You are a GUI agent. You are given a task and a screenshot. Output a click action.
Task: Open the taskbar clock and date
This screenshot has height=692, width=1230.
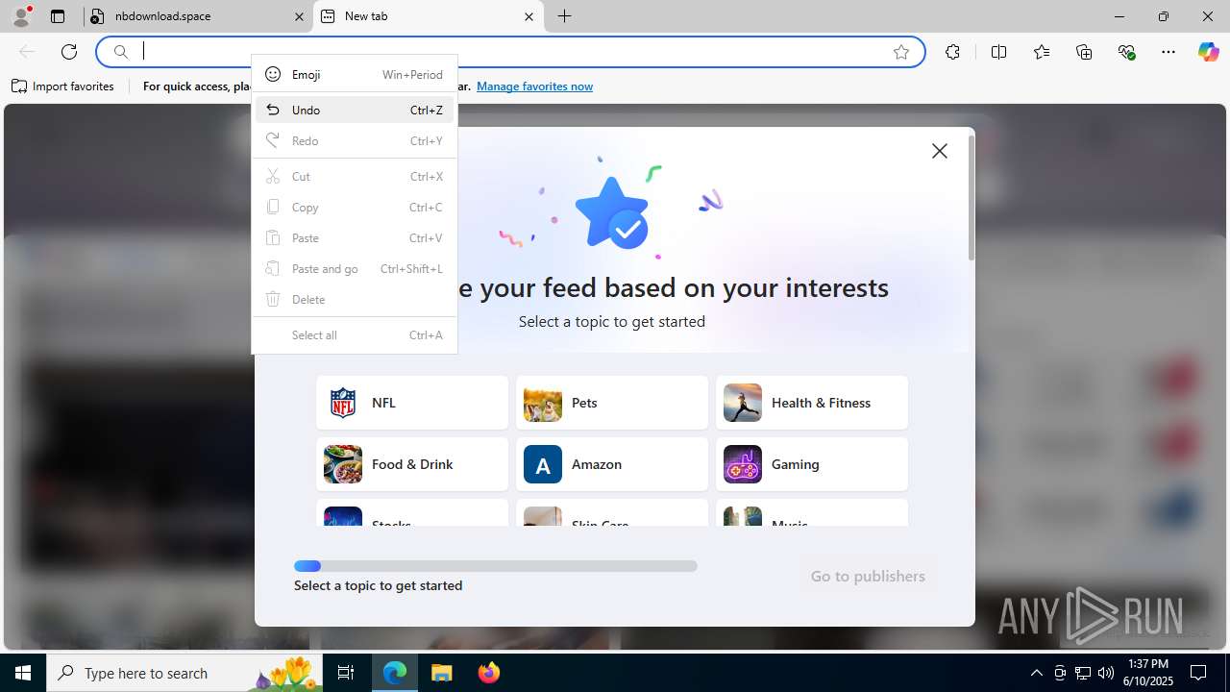1148,673
